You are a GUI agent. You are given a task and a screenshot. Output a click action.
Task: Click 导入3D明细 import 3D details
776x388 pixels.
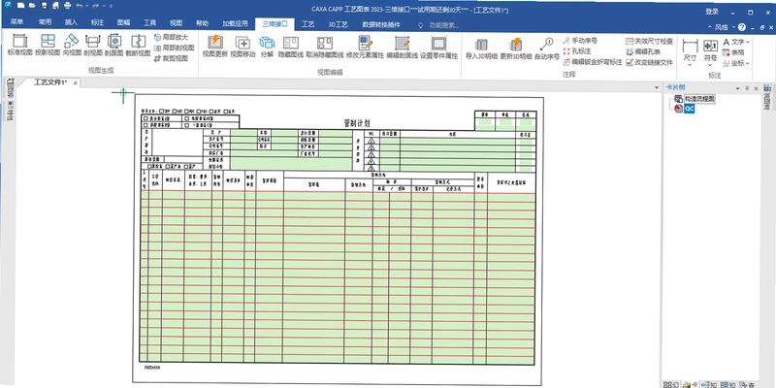(x=481, y=48)
